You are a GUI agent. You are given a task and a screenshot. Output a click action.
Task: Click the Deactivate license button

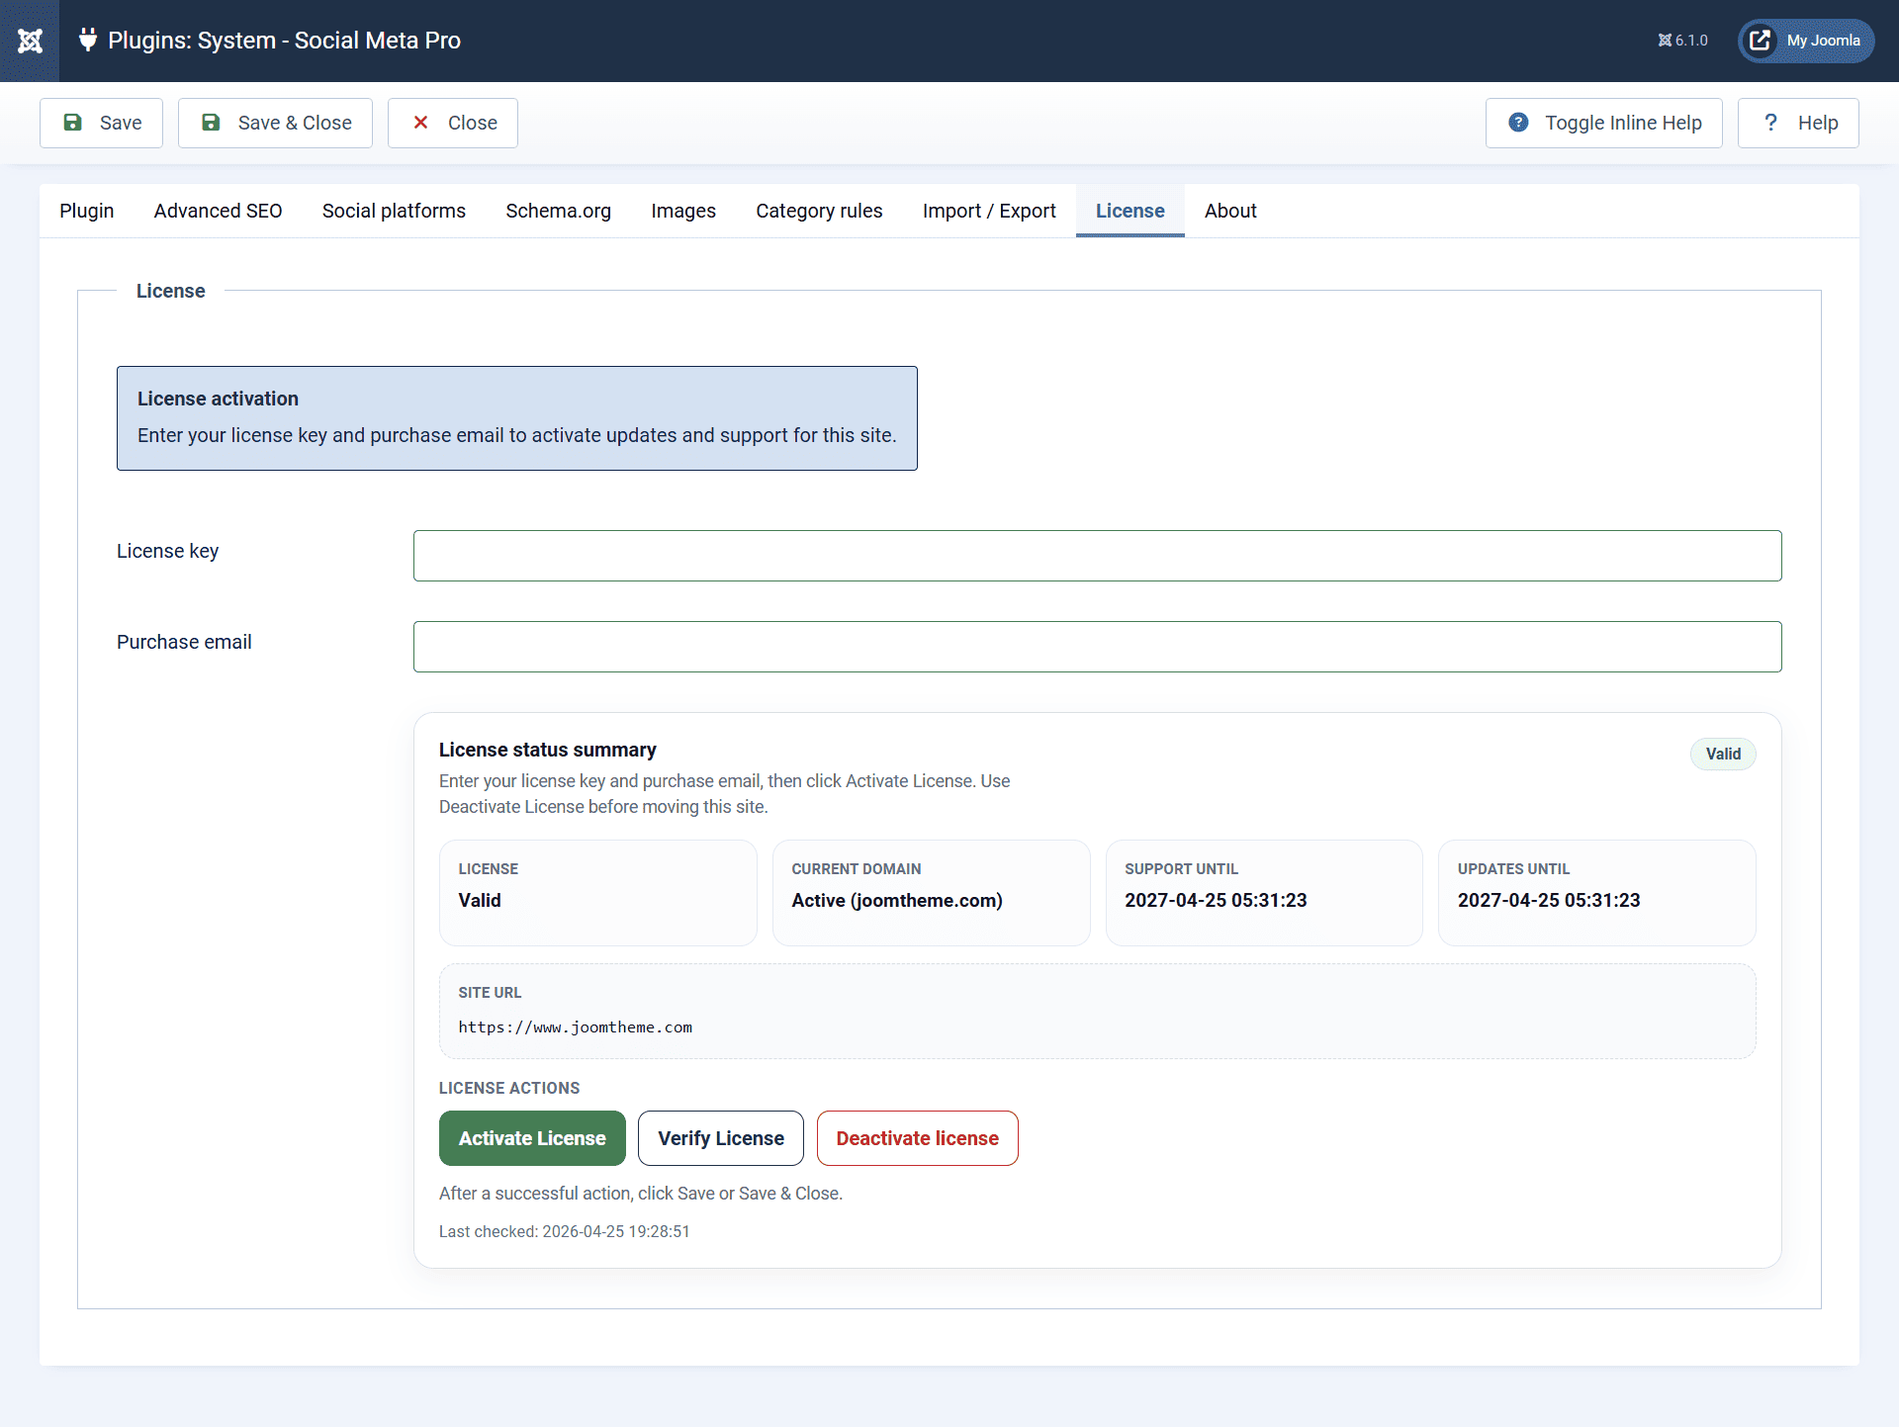(918, 1138)
